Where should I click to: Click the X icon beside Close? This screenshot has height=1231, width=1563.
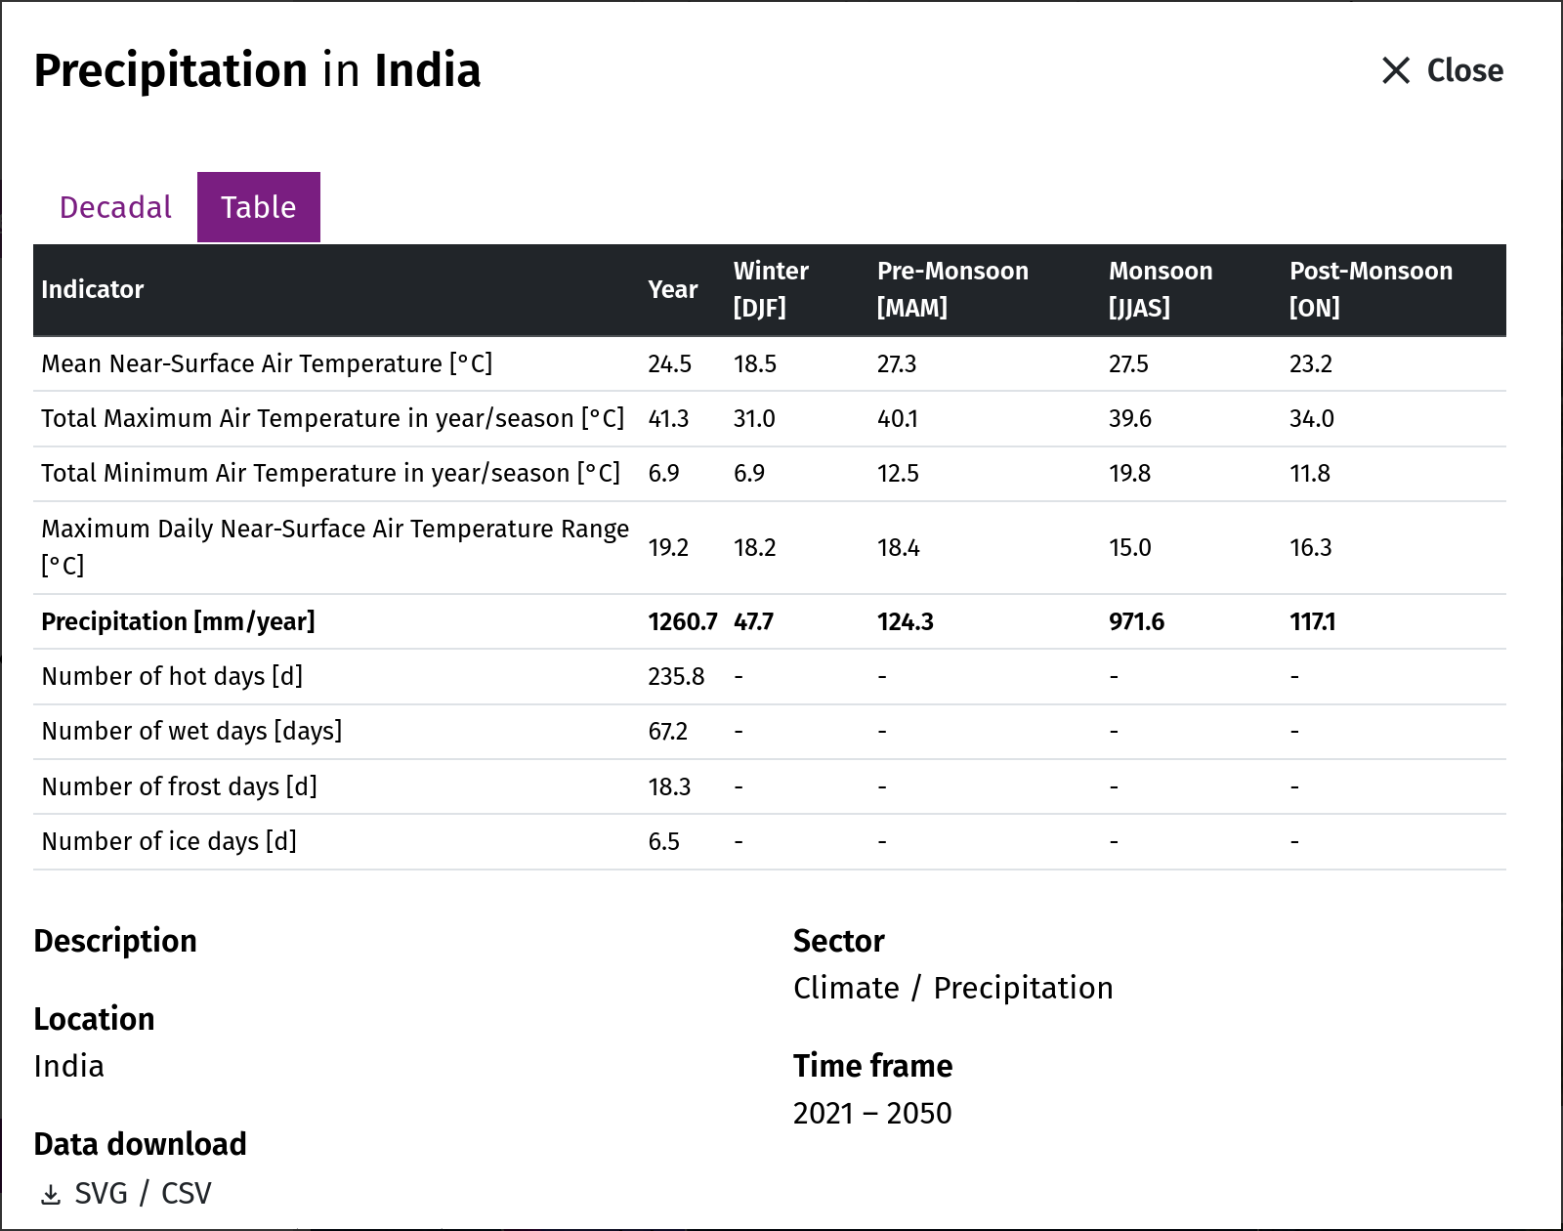(x=1396, y=70)
